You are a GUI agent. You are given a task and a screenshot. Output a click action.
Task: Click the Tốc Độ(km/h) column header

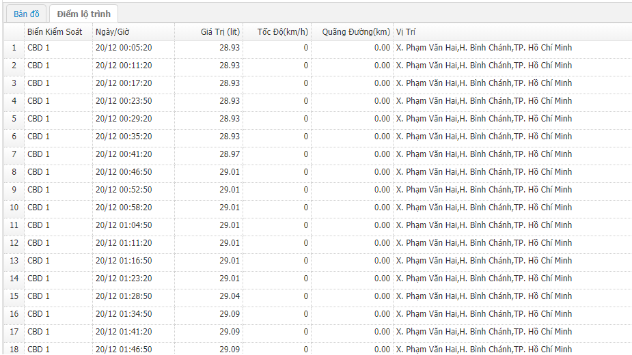coord(282,32)
